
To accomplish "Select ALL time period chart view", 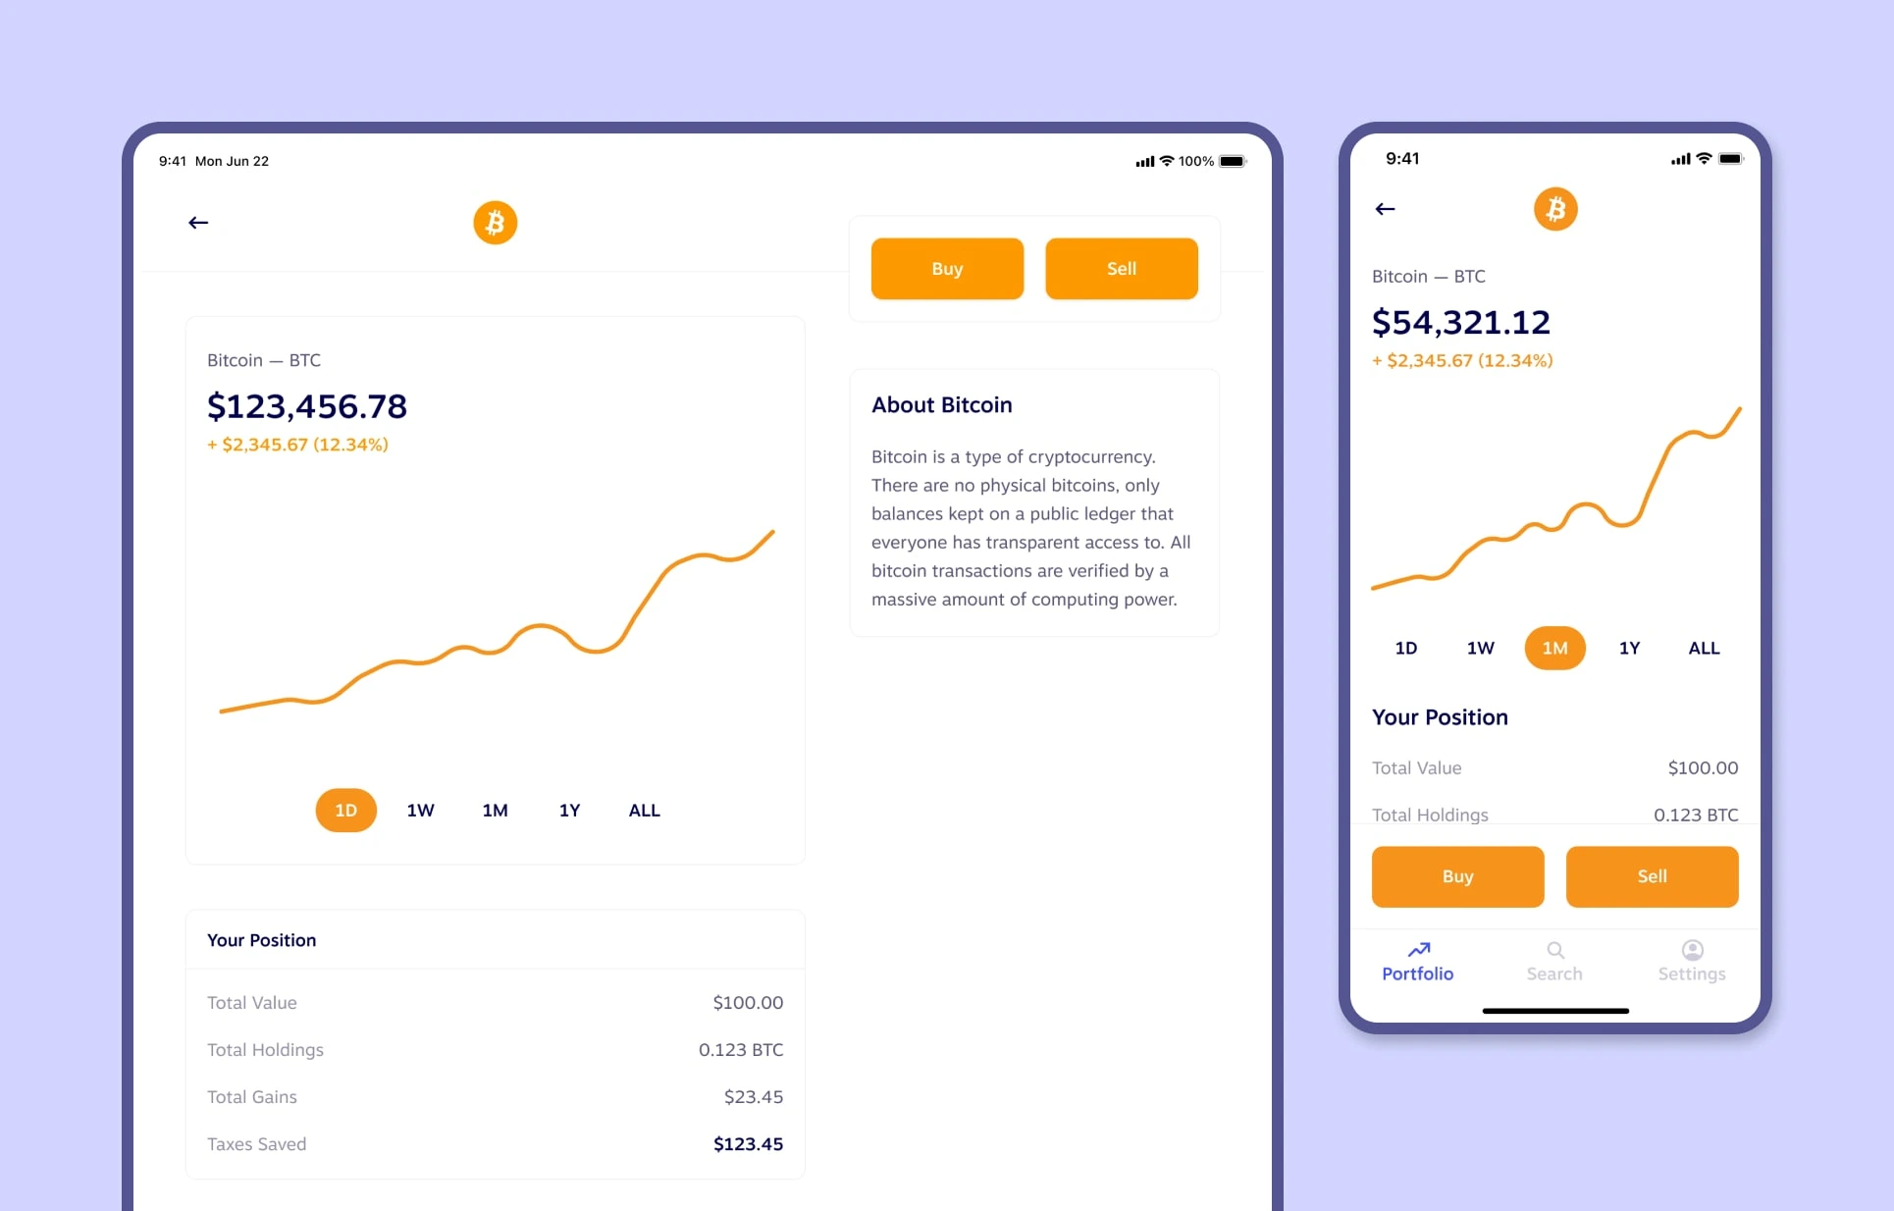I will [x=644, y=811].
